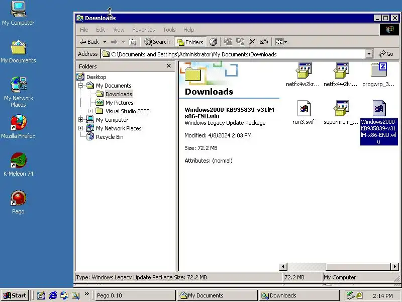Open My Computer desktop icon
Image resolution: width=402 pixels, height=302 pixels.
click(x=18, y=14)
